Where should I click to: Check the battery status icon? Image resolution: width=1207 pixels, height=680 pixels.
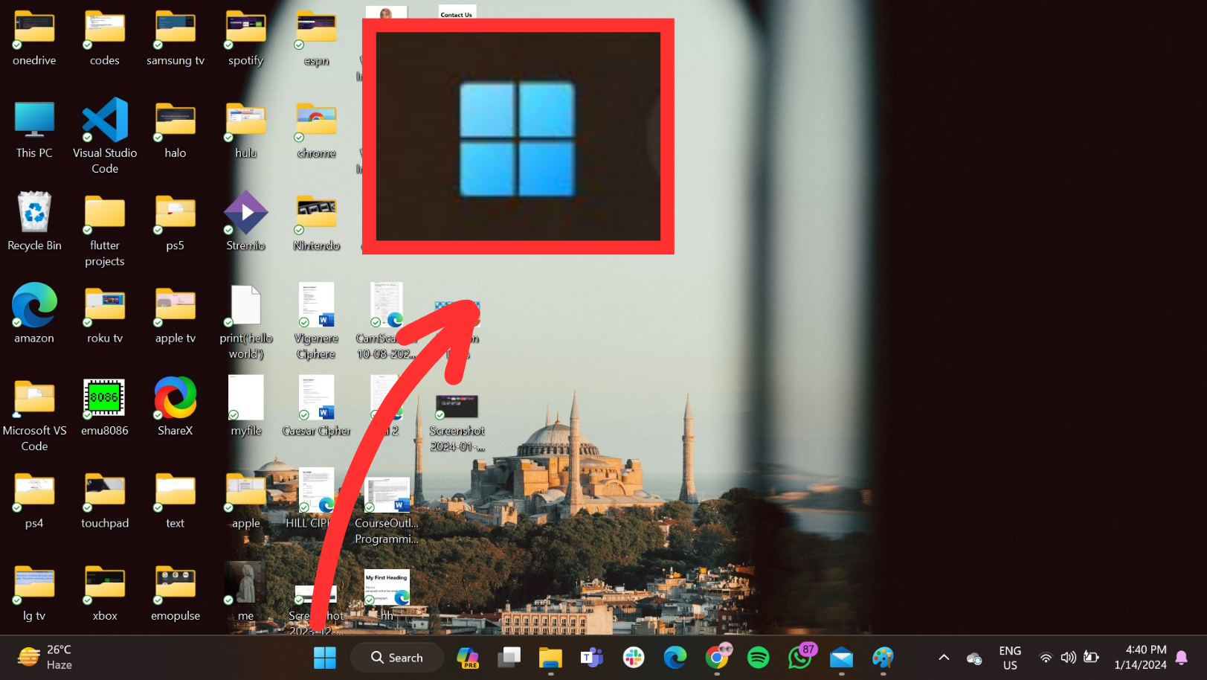(x=1091, y=657)
